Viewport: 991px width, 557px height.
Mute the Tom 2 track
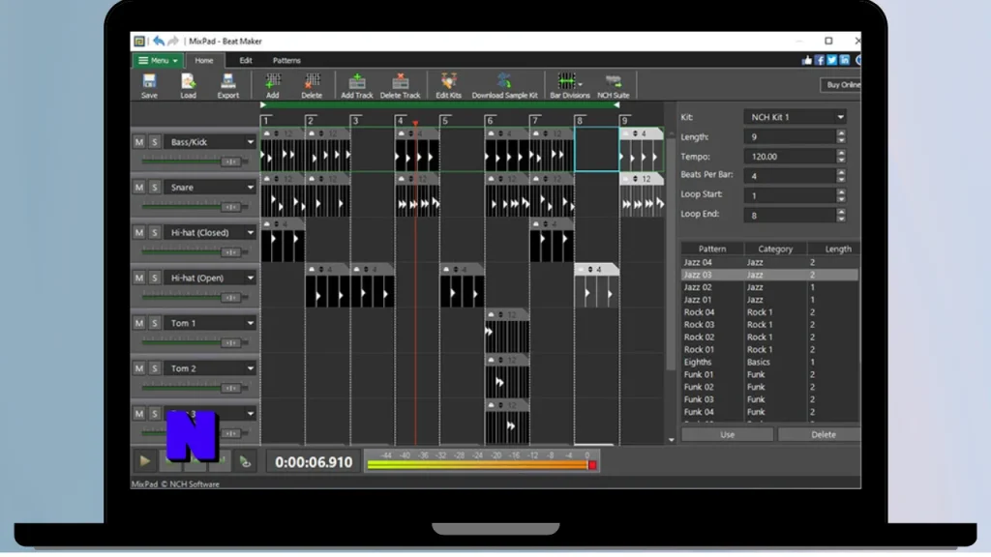(139, 368)
